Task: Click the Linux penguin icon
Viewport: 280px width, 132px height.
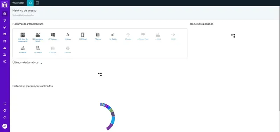Action: click(x=68, y=35)
